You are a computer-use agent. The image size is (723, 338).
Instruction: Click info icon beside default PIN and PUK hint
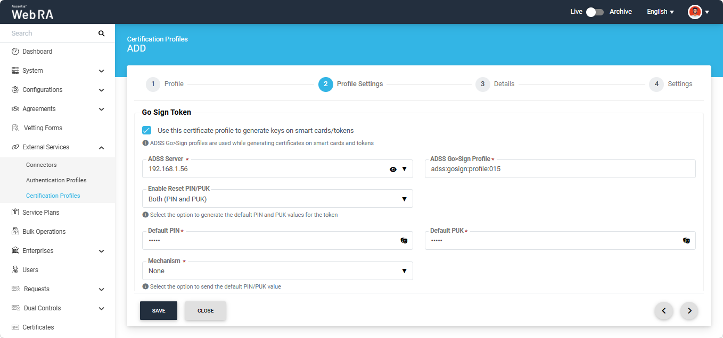click(x=145, y=215)
